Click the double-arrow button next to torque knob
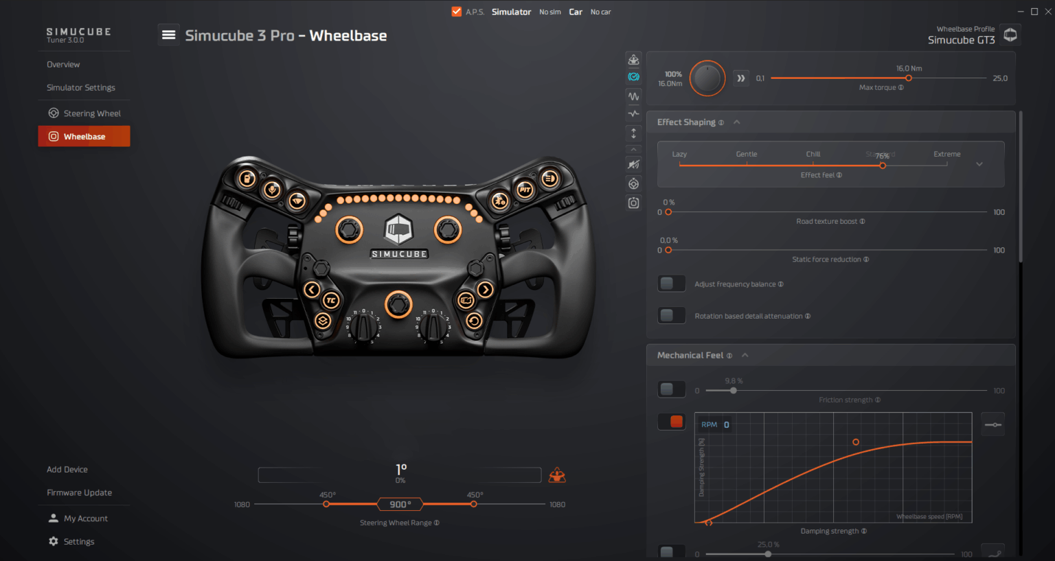 tap(740, 78)
